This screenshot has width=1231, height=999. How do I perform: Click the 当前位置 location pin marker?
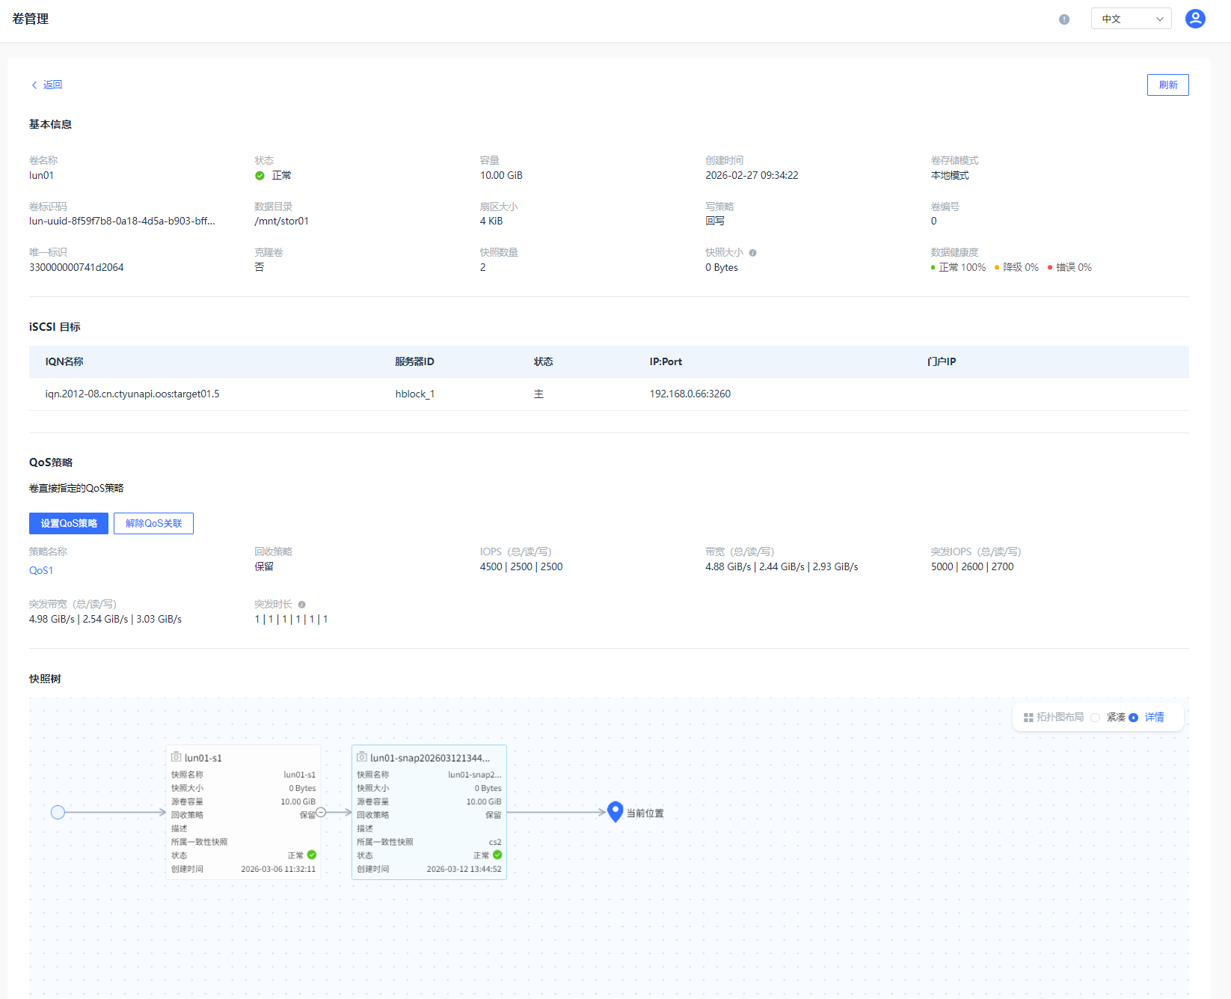[x=615, y=811]
